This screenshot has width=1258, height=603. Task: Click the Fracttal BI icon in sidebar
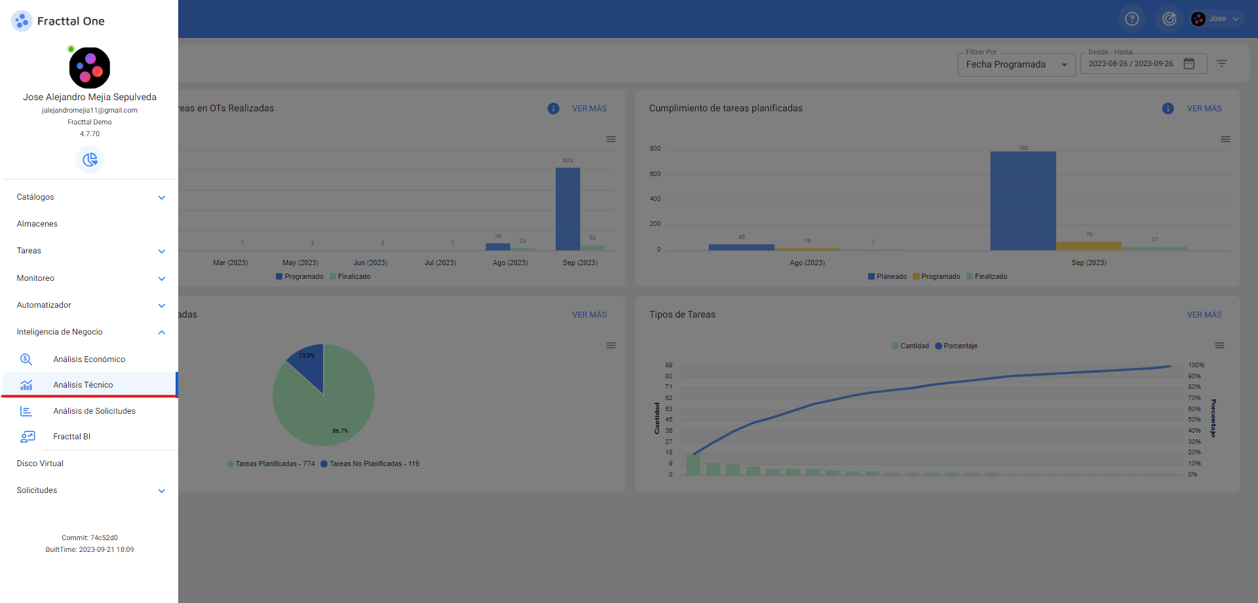coord(27,437)
